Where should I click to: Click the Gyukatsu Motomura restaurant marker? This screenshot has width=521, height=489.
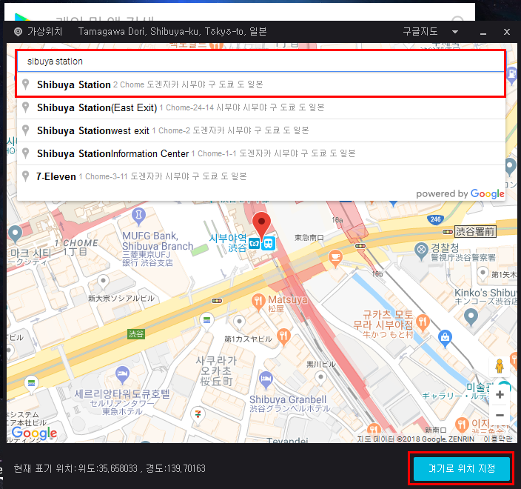tap(423, 323)
